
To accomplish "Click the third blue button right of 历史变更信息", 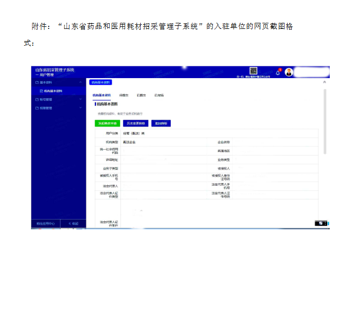I will (161, 123).
